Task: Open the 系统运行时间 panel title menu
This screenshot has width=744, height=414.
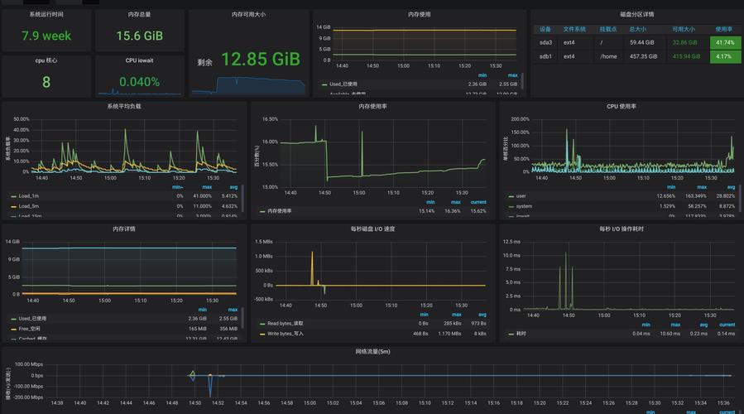Action: (x=46, y=15)
